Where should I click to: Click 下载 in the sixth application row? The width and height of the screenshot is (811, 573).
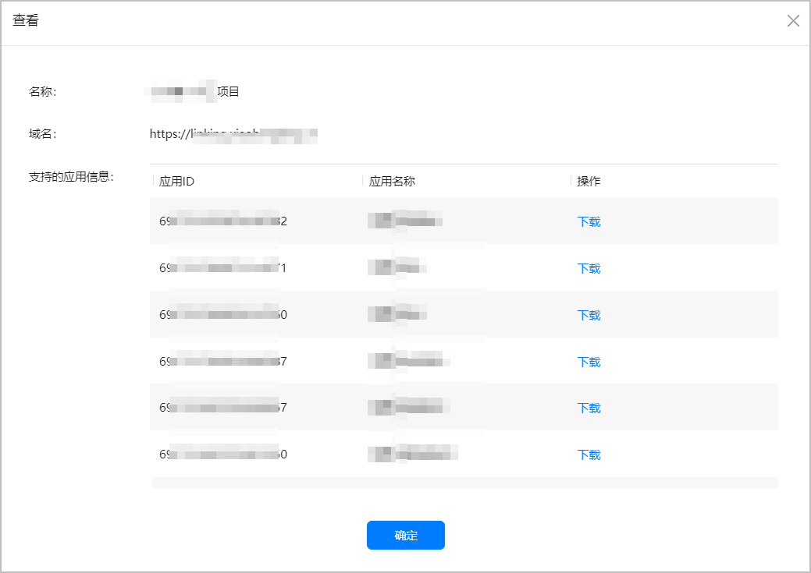click(x=589, y=455)
